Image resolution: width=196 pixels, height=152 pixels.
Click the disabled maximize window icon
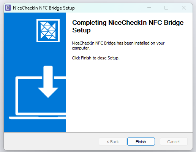point(166,8)
